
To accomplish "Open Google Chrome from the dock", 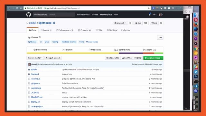I will pos(196,48).
